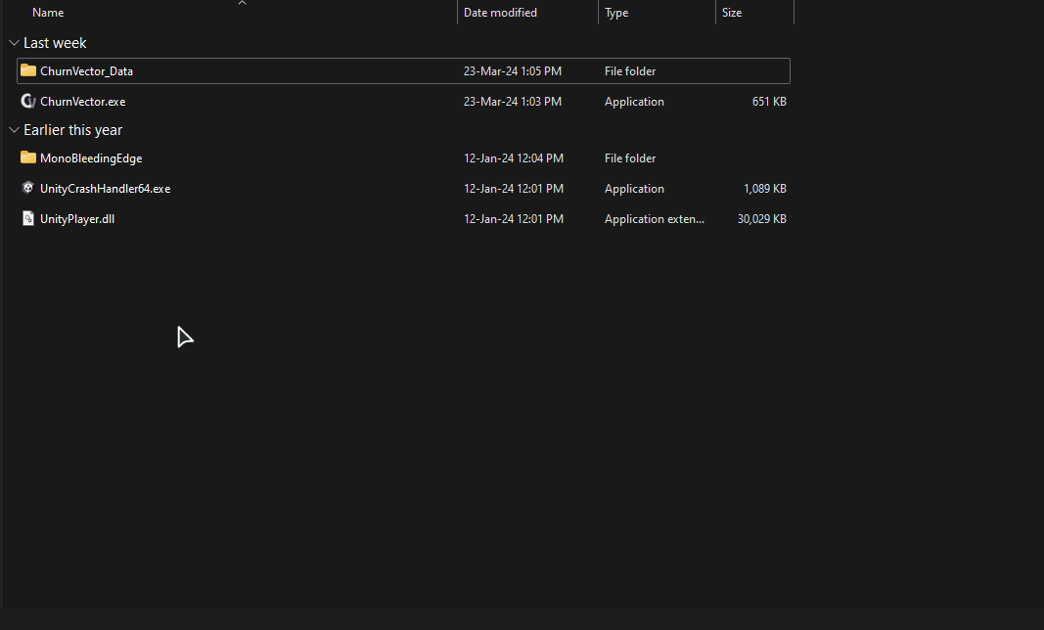Collapse the Last week group
The width and height of the screenshot is (1044, 630).
[14, 43]
